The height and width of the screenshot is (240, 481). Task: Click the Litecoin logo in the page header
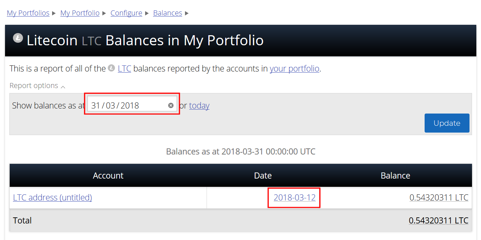coord(18,38)
